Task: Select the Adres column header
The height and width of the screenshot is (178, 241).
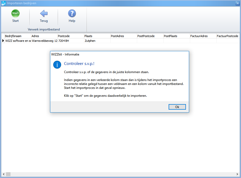Action: pyautogui.click(x=44, y=36)
